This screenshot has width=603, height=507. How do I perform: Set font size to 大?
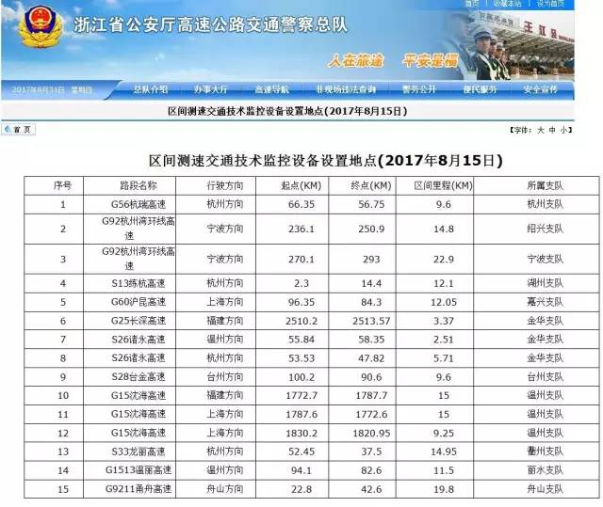tap(540, 130)
